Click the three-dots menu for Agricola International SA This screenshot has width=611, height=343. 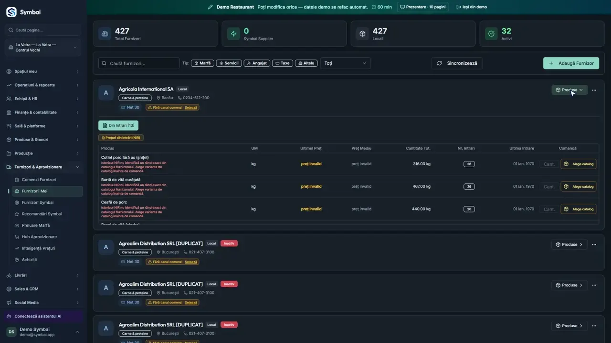[x=594, y=90]
